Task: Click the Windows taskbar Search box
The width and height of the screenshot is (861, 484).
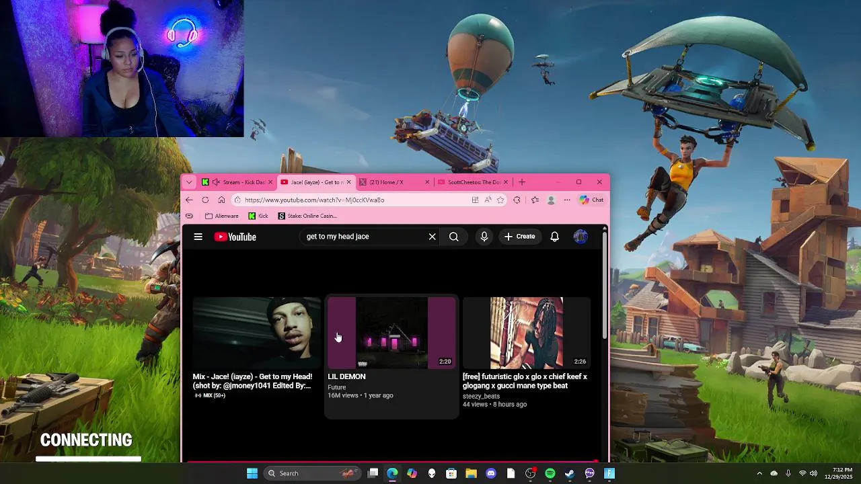Action: (311, 473)
